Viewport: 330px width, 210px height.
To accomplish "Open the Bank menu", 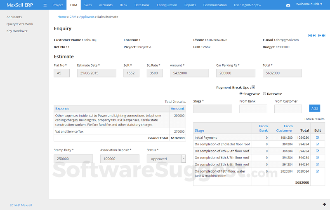I will [x=123, y=5].
